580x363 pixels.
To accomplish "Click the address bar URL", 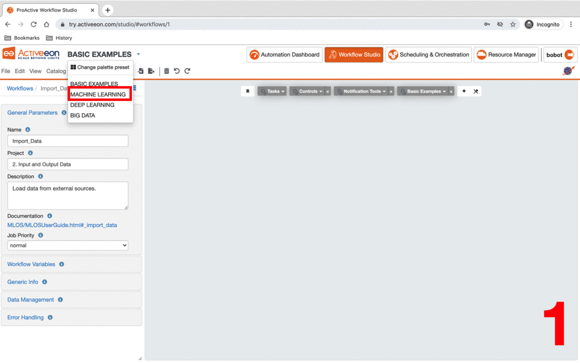I will [119, 24].
